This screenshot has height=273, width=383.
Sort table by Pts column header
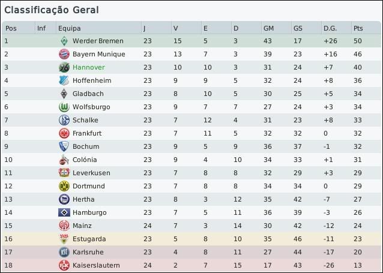(358, 28)
